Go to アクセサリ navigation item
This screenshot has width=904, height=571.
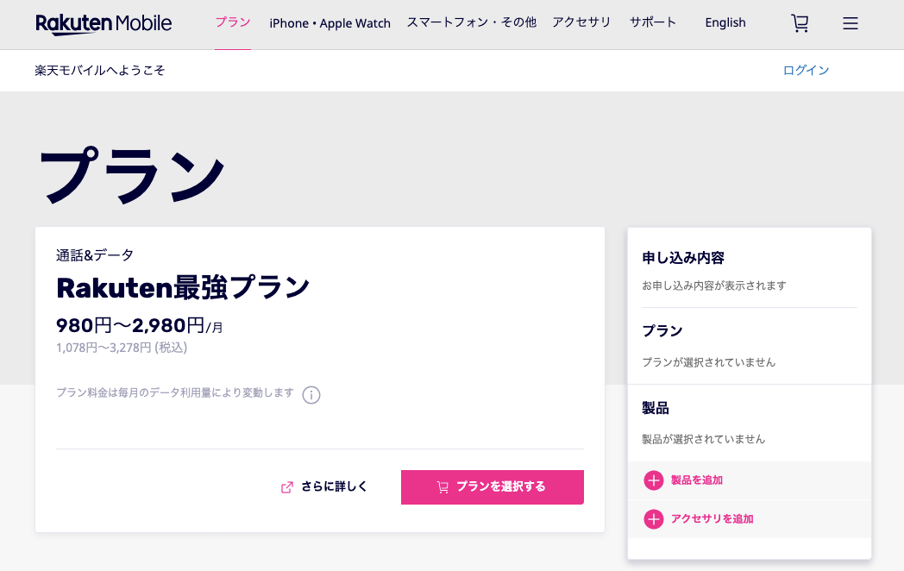pos(581,22)
